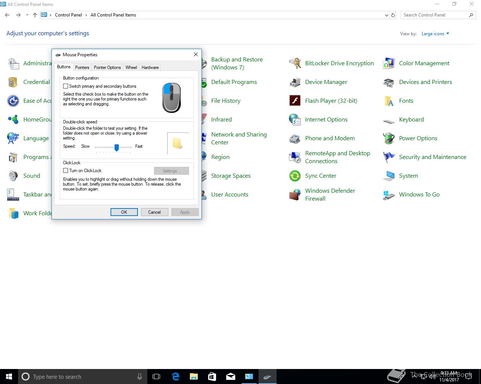Check Switch primary and secondary buttons

pos(65,86)
